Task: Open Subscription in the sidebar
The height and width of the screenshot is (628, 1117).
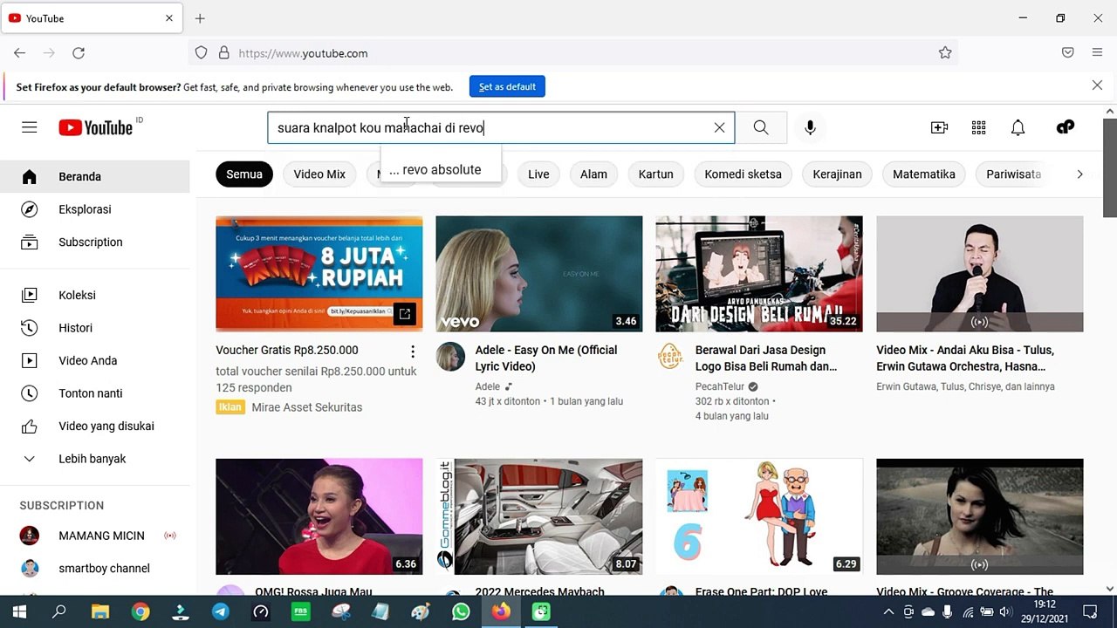Action: point(94,242)
